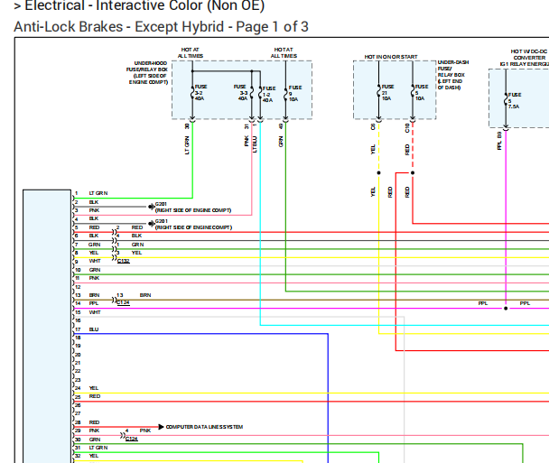Screen dimensions: 549x463
Task: Click the C132 connector label
Action: [x=123, y=261]
